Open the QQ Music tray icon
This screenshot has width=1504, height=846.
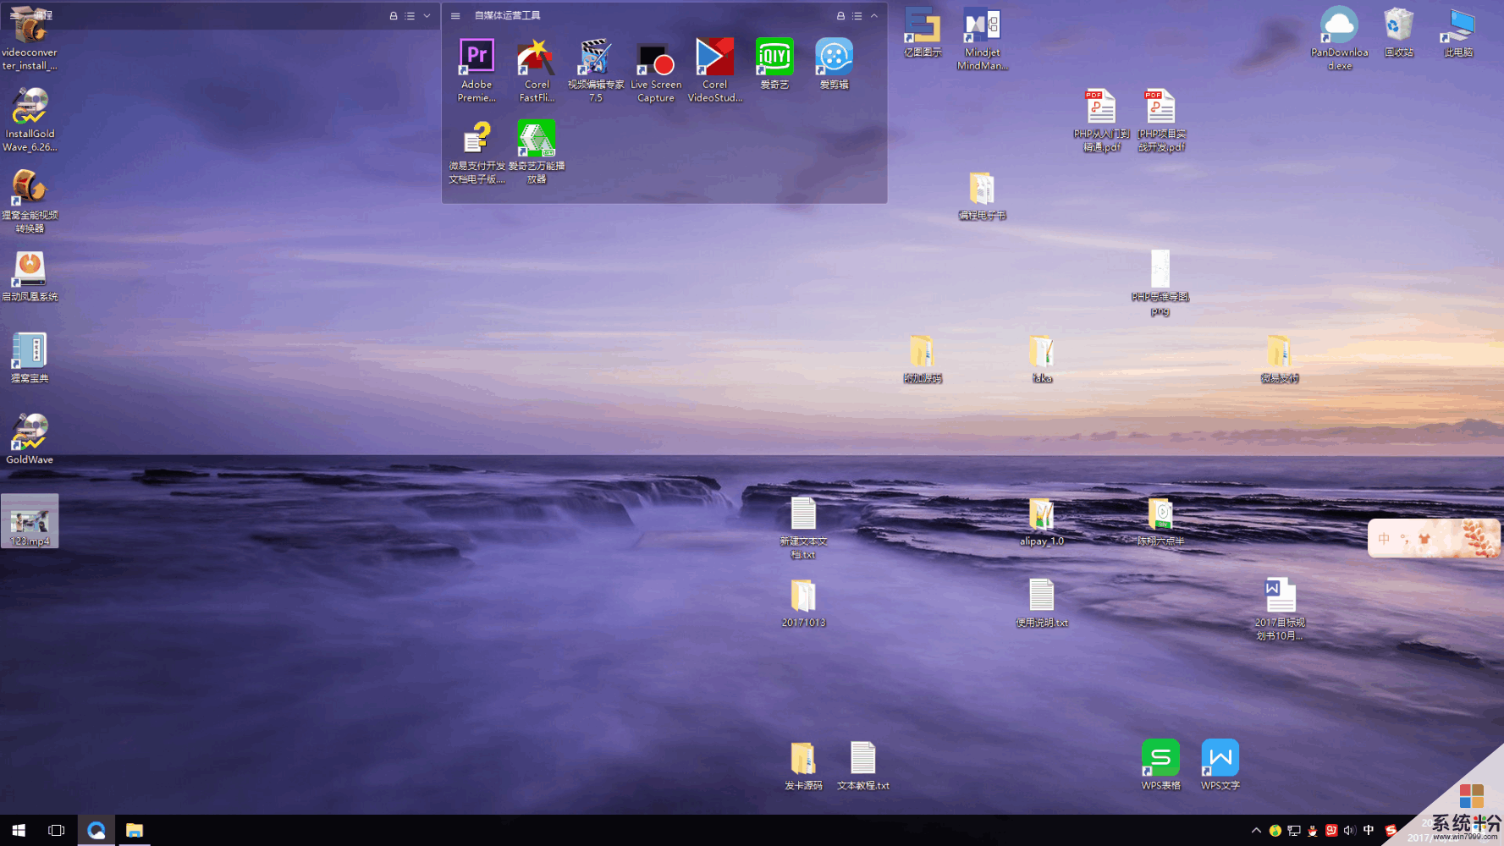click(1275, 831)
